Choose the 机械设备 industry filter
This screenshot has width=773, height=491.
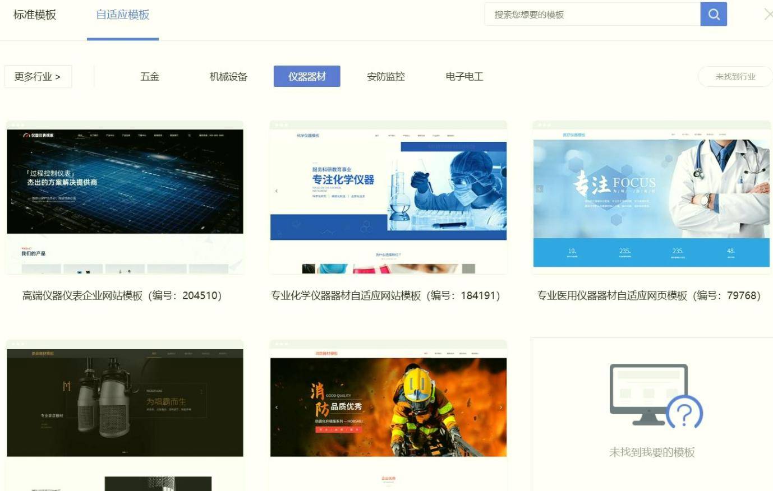click(228, 76)
